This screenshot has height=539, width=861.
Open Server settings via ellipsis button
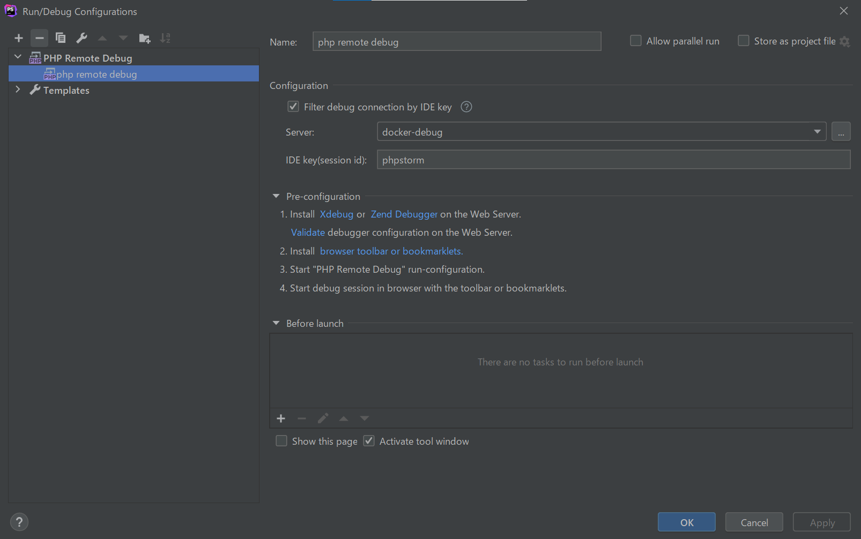click(x=841, y=131)
